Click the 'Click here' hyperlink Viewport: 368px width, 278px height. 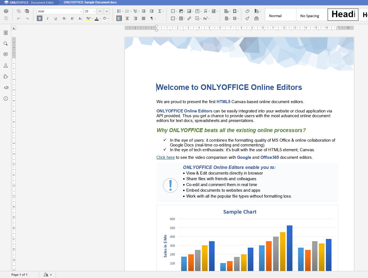(x=165, y=157)
